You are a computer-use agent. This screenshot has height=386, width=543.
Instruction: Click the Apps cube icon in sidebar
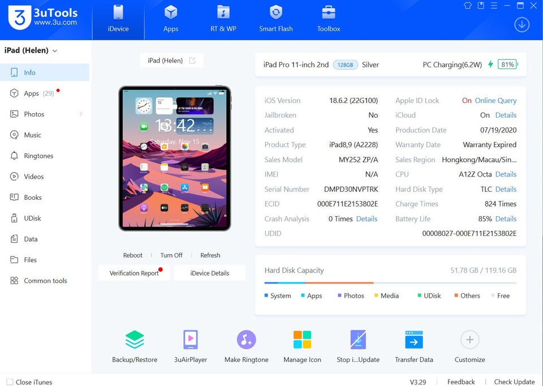point(14,93)
